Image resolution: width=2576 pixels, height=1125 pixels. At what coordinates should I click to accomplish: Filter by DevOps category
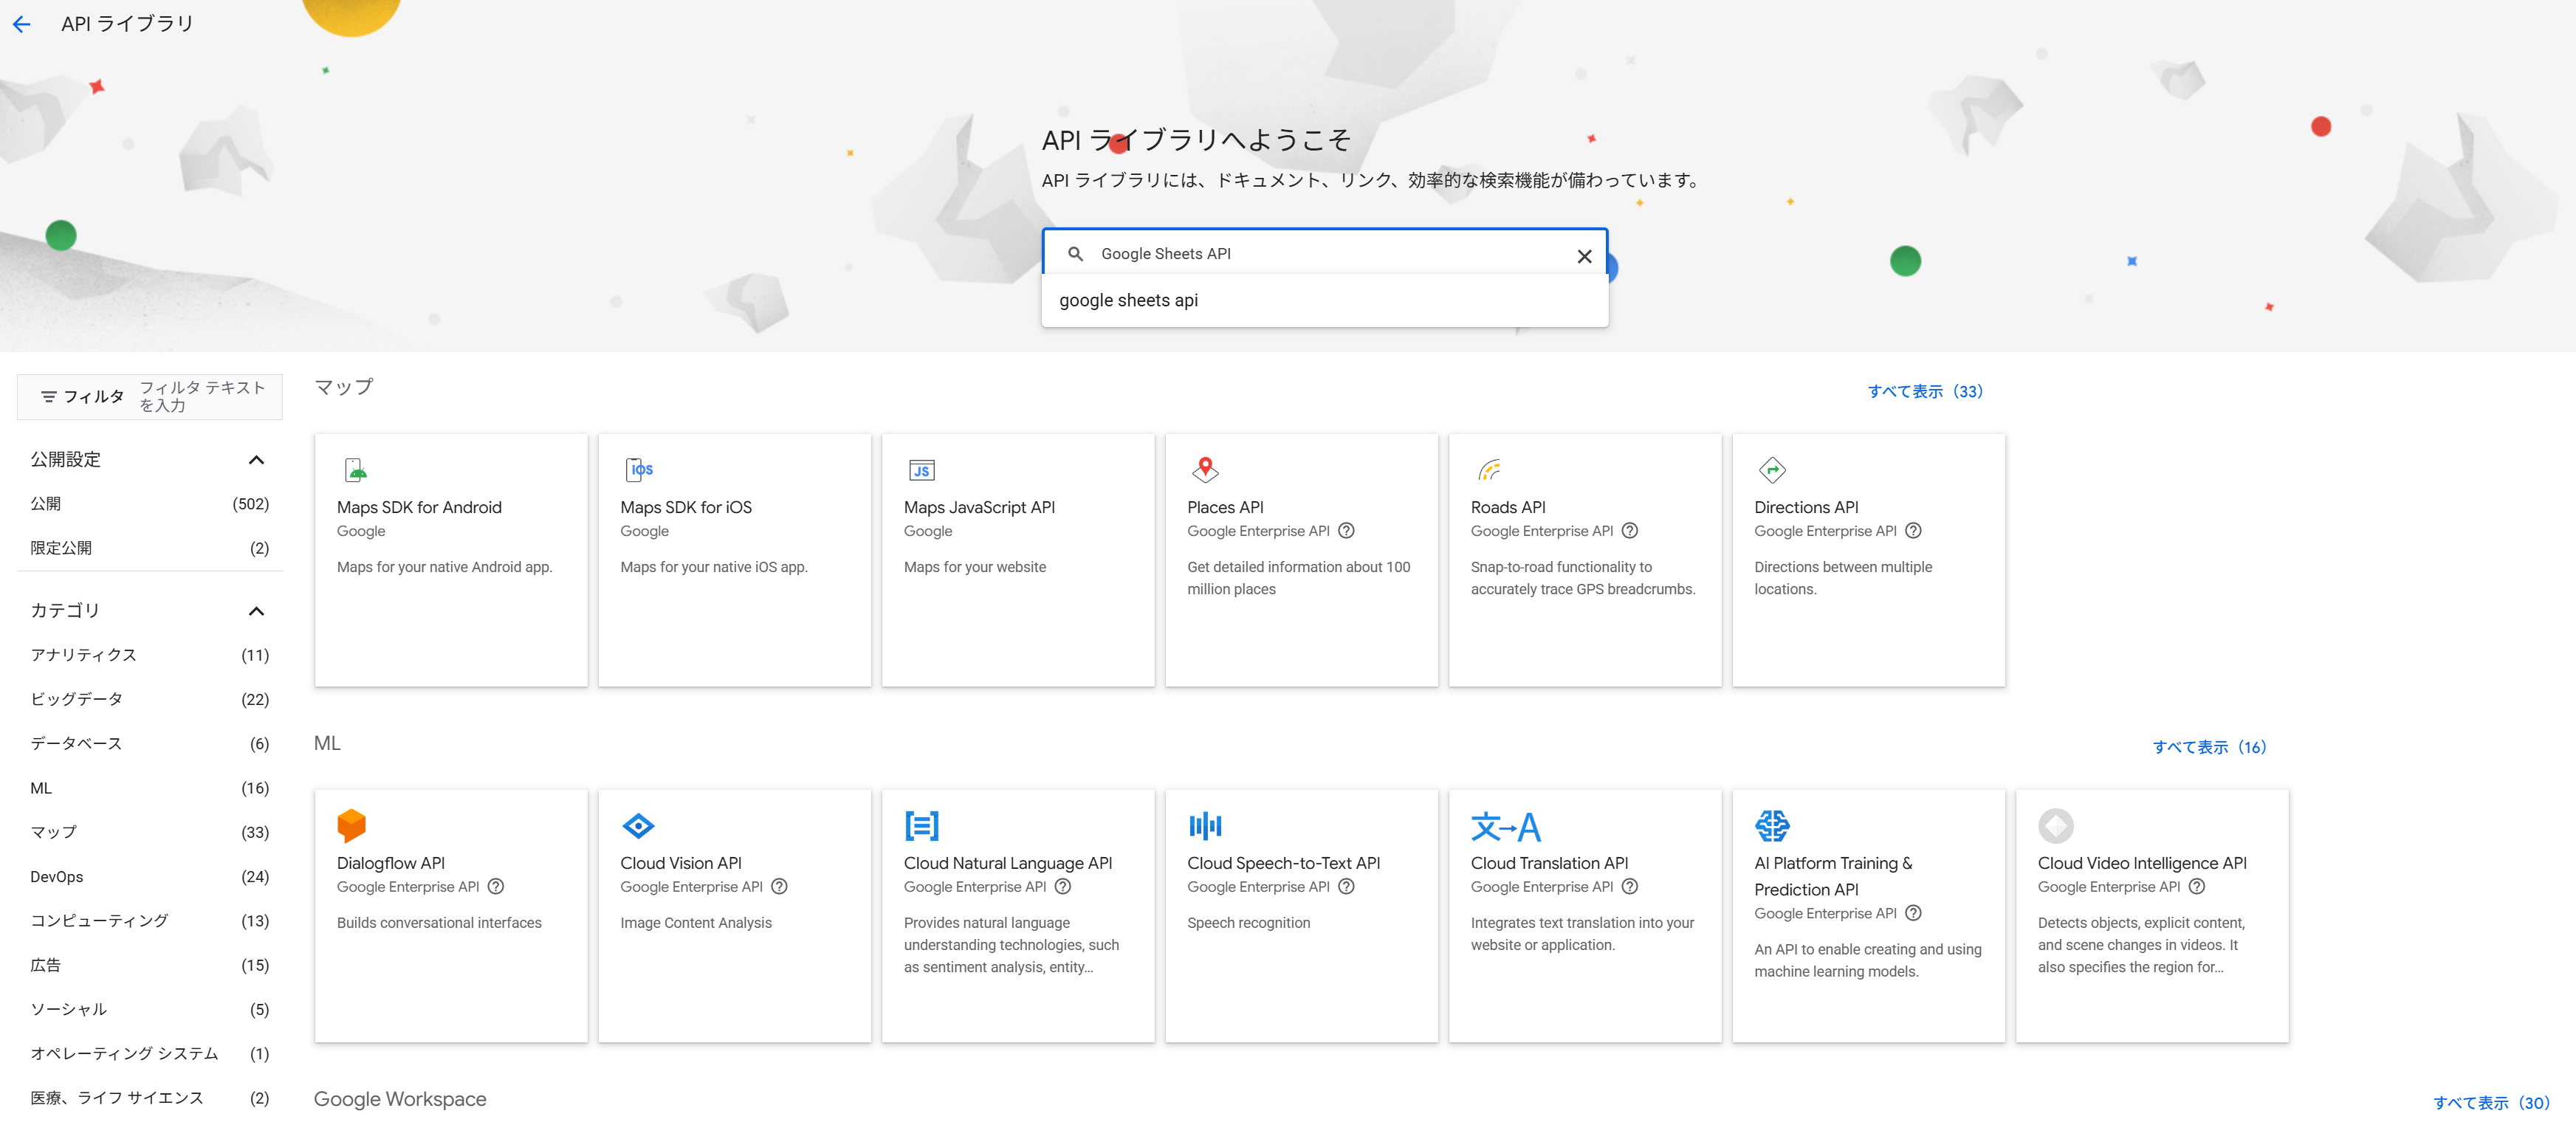pyautogui.click(x=57, y=876)
